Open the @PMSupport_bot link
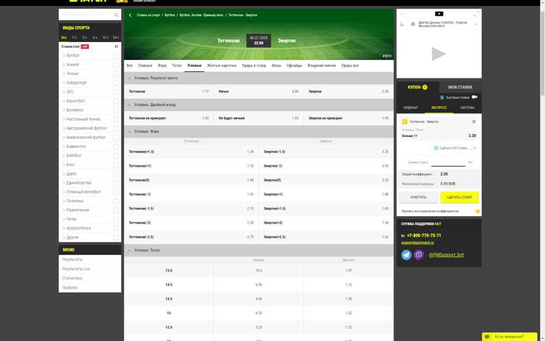 point(446,255)
